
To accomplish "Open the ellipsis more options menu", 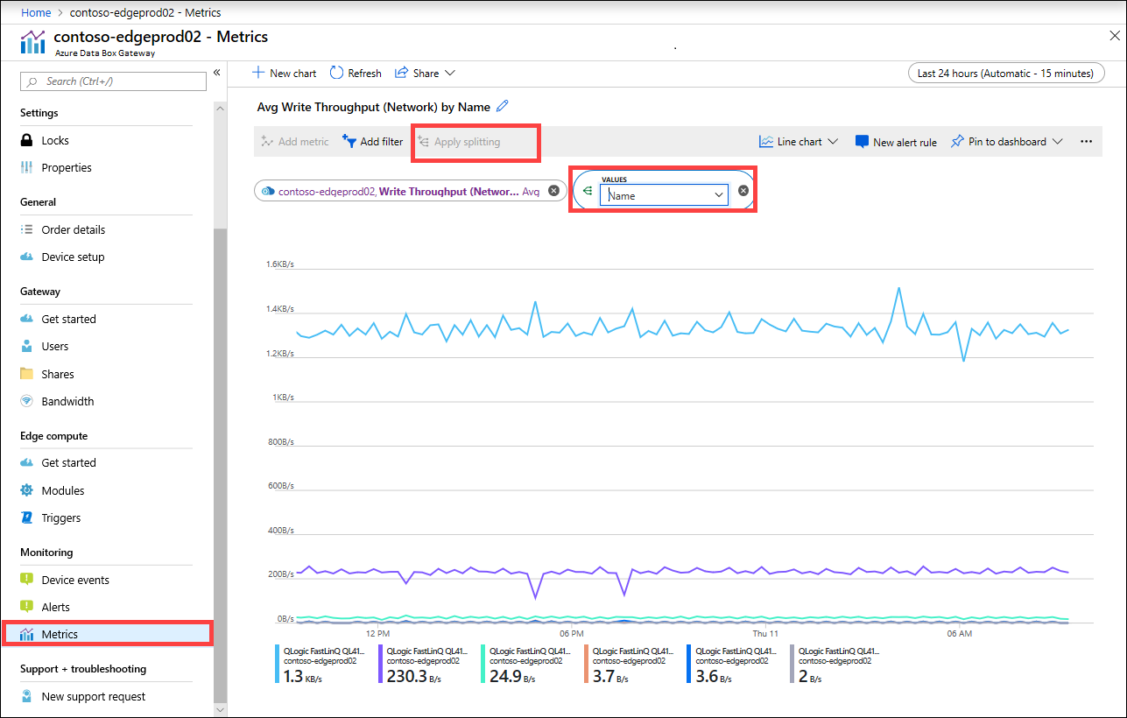I will 1086,142.
